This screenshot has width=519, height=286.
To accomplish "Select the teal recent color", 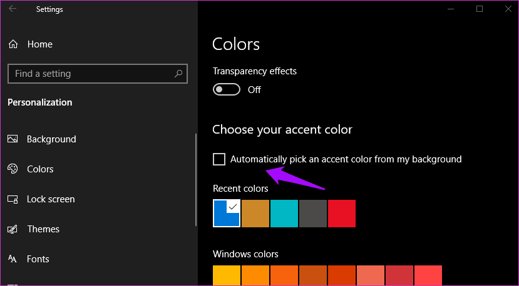I will [284, 214].
